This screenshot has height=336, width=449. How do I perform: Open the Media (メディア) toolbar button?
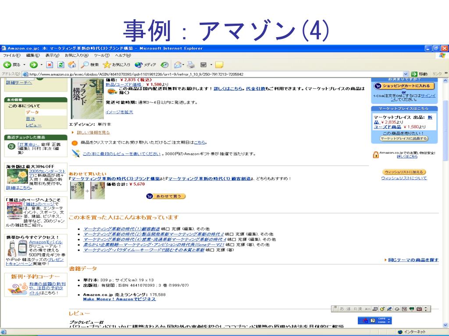pos(146,65)
